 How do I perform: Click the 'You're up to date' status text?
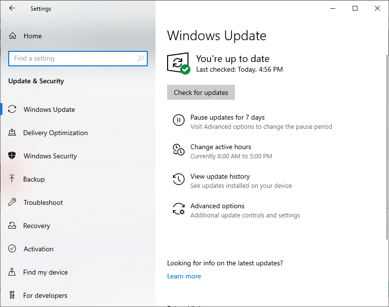(x=233, y=59)
